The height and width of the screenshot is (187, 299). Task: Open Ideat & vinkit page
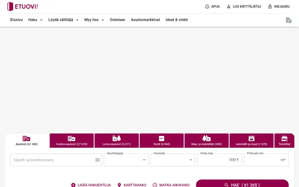[x=177, y=20]
